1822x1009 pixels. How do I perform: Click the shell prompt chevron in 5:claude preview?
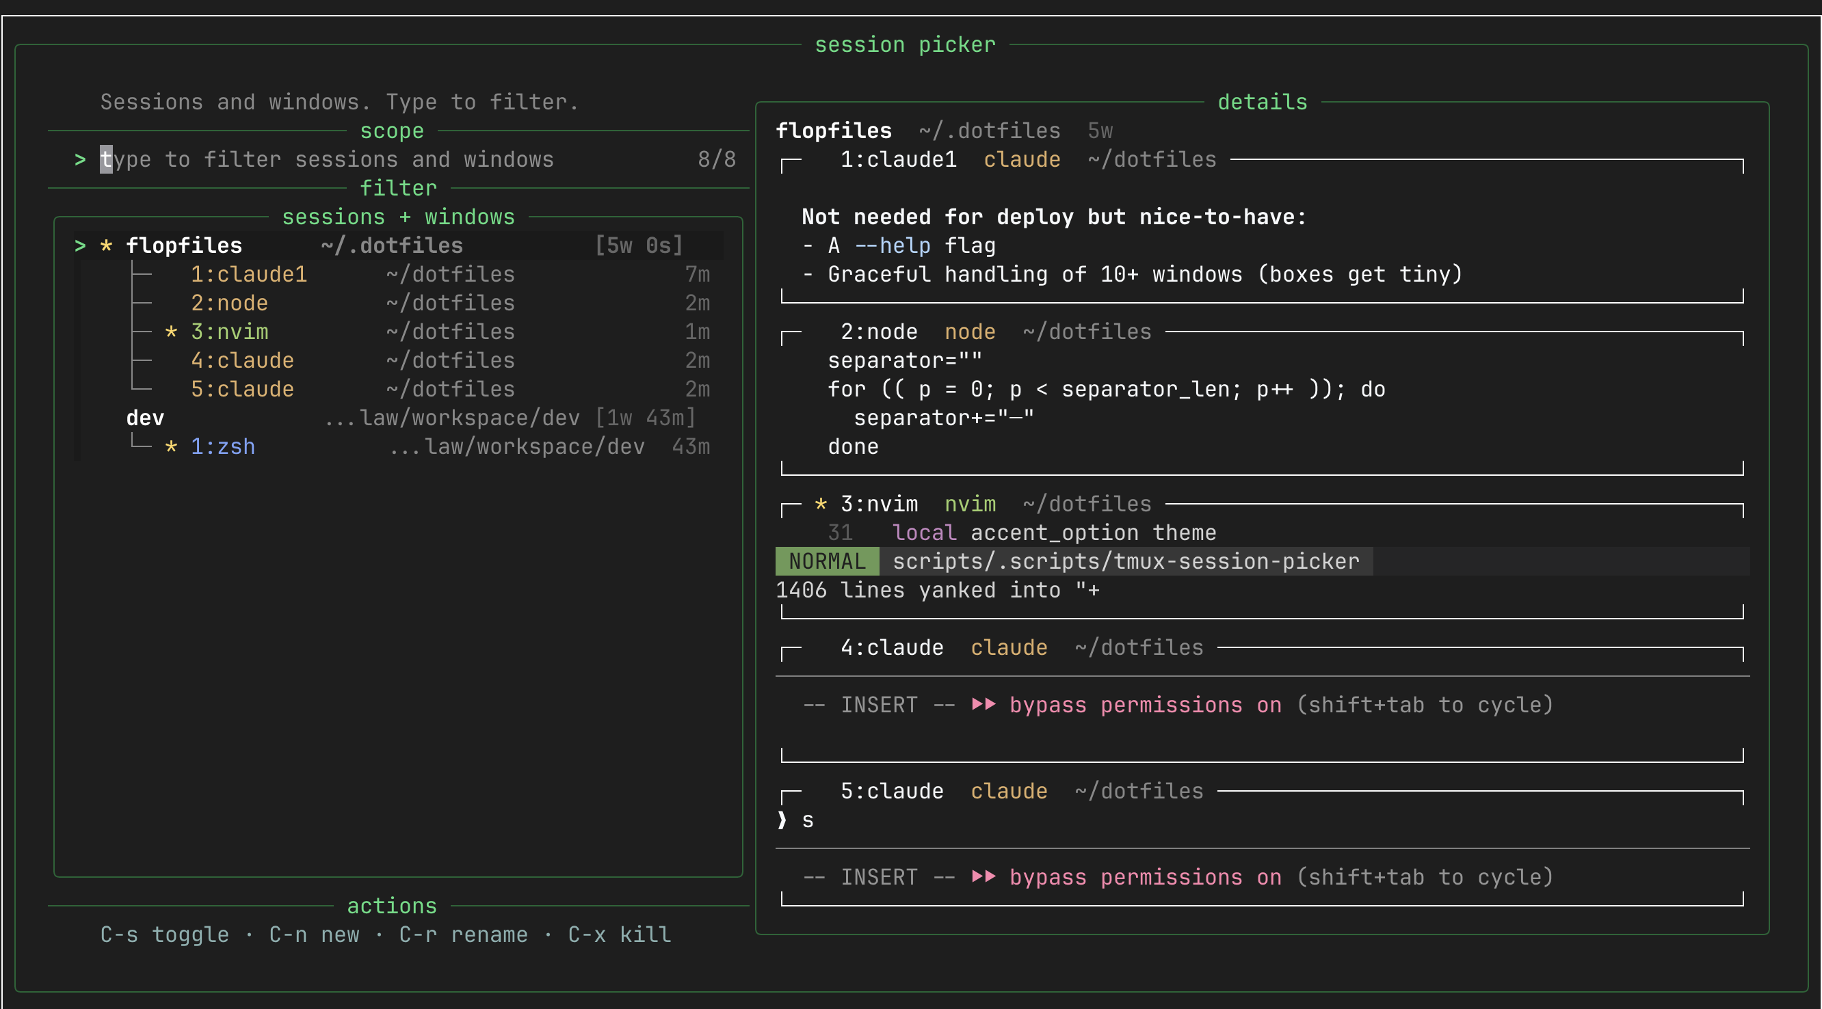(782, 820)
